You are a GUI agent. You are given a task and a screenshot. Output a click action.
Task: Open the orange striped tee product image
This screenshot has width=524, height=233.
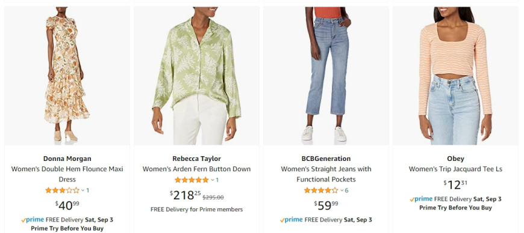[455, 76]
